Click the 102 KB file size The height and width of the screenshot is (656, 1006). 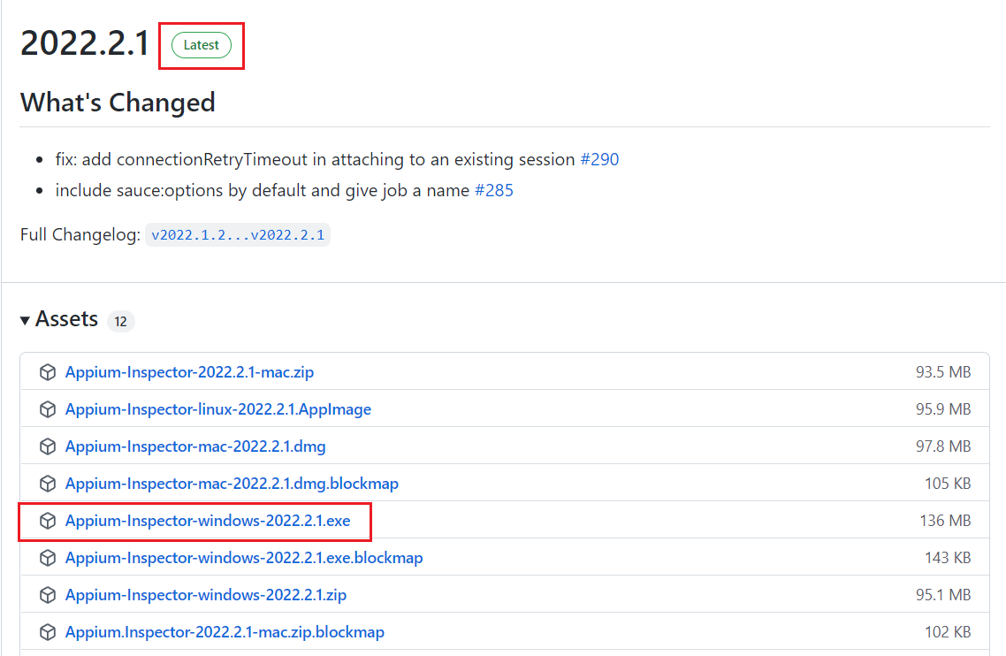pyautogui.click(x=948, y=632)
